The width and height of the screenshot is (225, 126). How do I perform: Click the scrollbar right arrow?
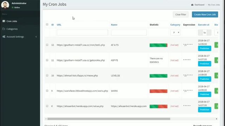coord(217,119)
